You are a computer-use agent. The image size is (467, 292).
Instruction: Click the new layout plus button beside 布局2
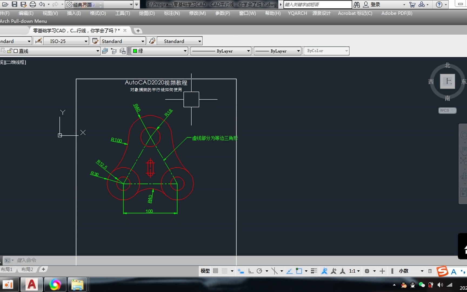tap(43, 269)
